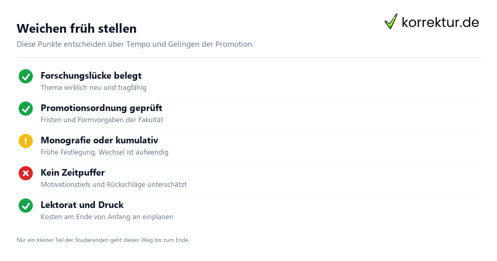497x261 pixels.
Task: Click the yellow warning icon beside Monografie oder kumulativ
Action: tap(26, 141)
